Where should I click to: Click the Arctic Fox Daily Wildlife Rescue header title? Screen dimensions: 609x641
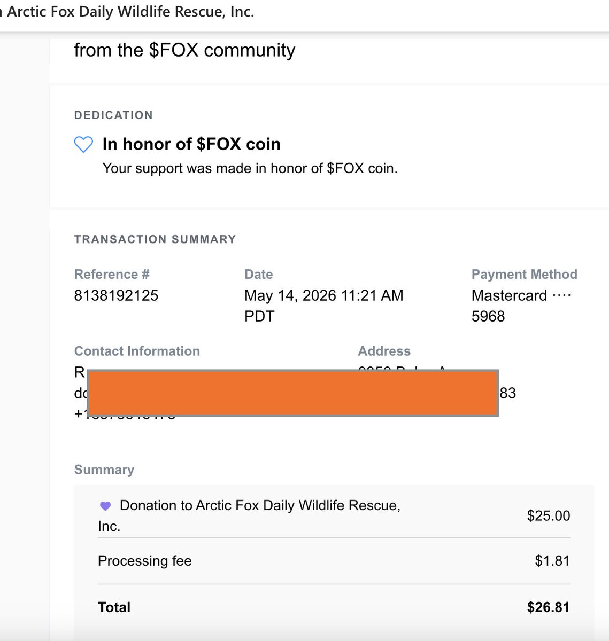pyautogui.click(x=127, y=11)
